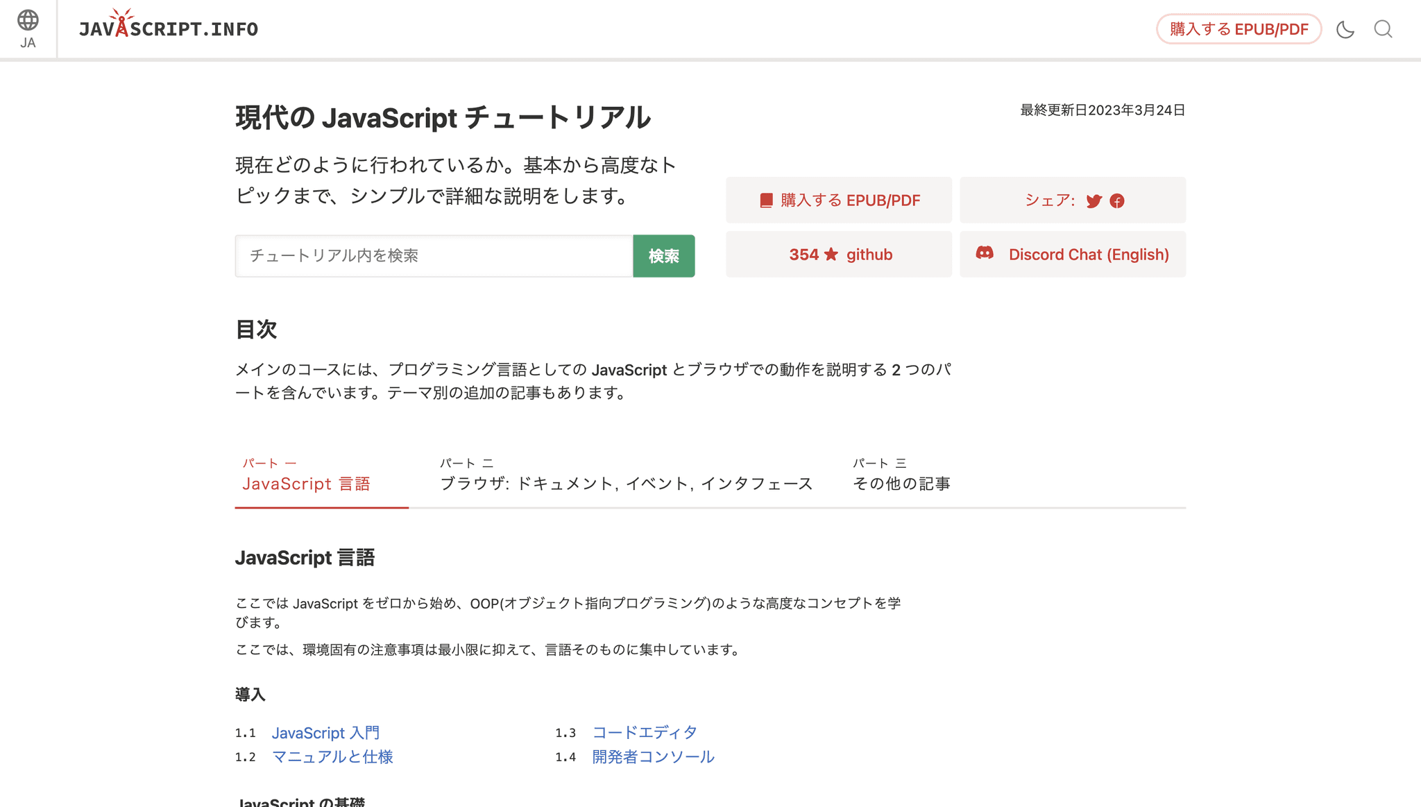Share the tutorial via the Facebook icon
The width and height of the screenshot is (1421, 807).
pyautogui.click(x=1117, y=201)
